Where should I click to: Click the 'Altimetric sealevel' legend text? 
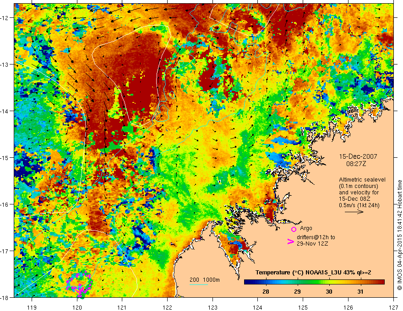362,180
